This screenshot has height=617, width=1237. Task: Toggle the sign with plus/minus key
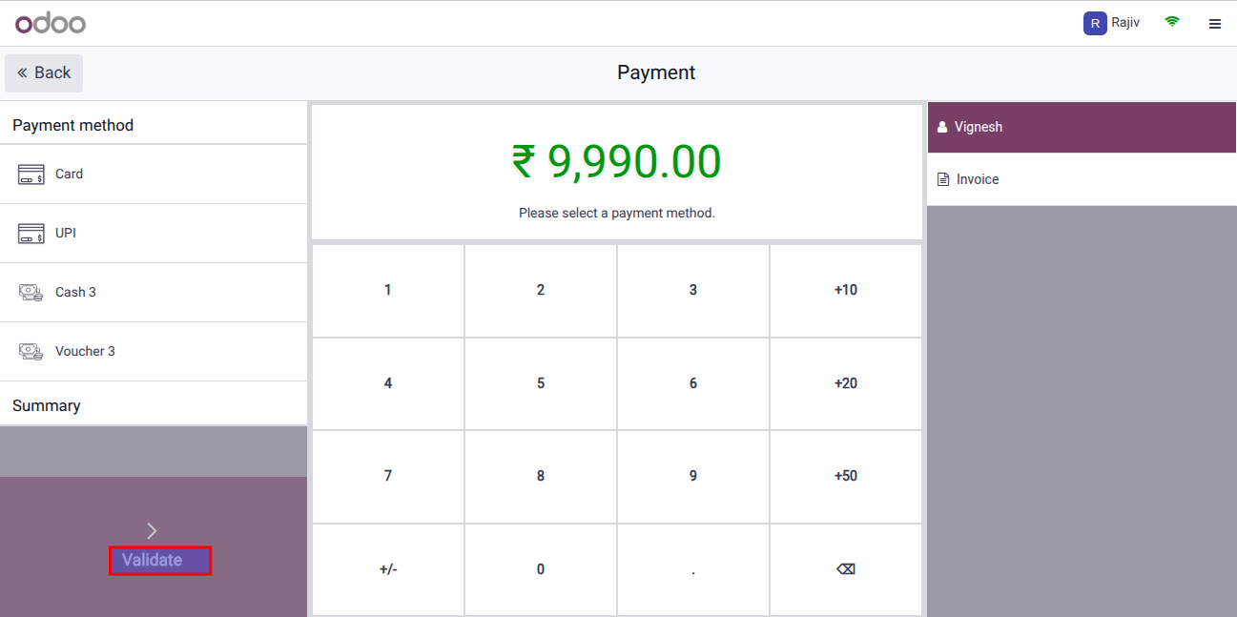387,568
